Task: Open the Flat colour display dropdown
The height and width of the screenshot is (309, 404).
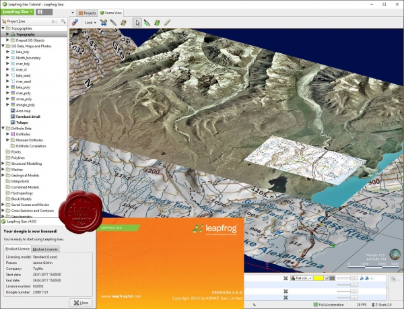Action: click(301, 278)
